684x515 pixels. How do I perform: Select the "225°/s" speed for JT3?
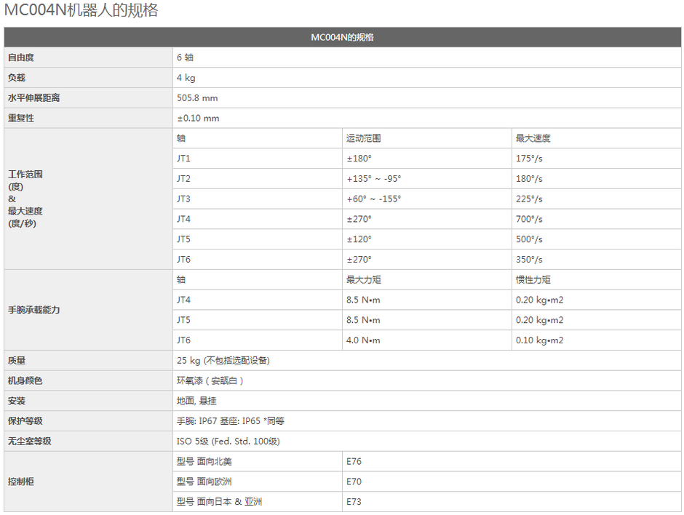click(x=529, y=199)
